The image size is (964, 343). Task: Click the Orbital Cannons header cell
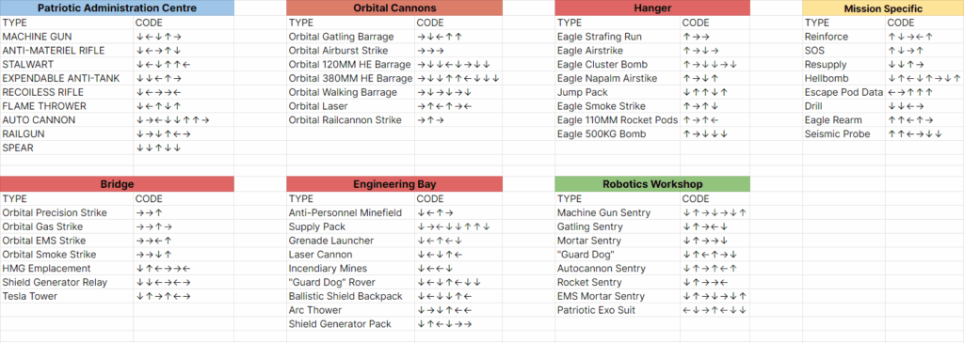pos(394,8)
